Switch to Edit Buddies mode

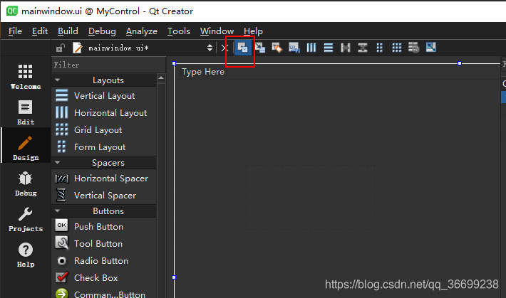(x=277, y=48)
